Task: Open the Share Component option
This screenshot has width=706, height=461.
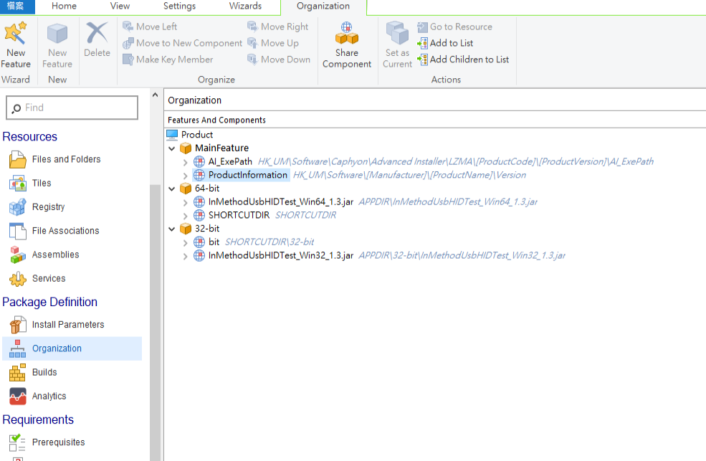Action: [347, 45]
